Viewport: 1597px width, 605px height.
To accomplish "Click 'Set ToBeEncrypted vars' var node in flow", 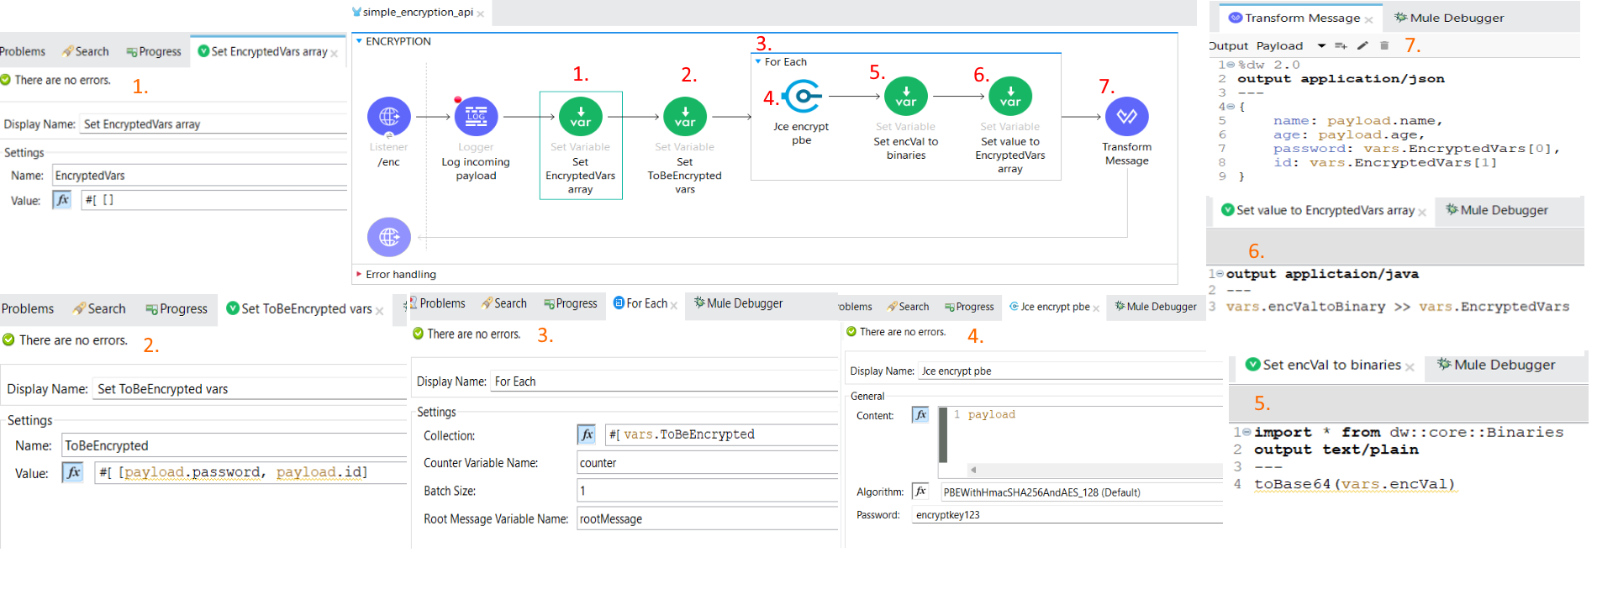I will pos(685,116).
